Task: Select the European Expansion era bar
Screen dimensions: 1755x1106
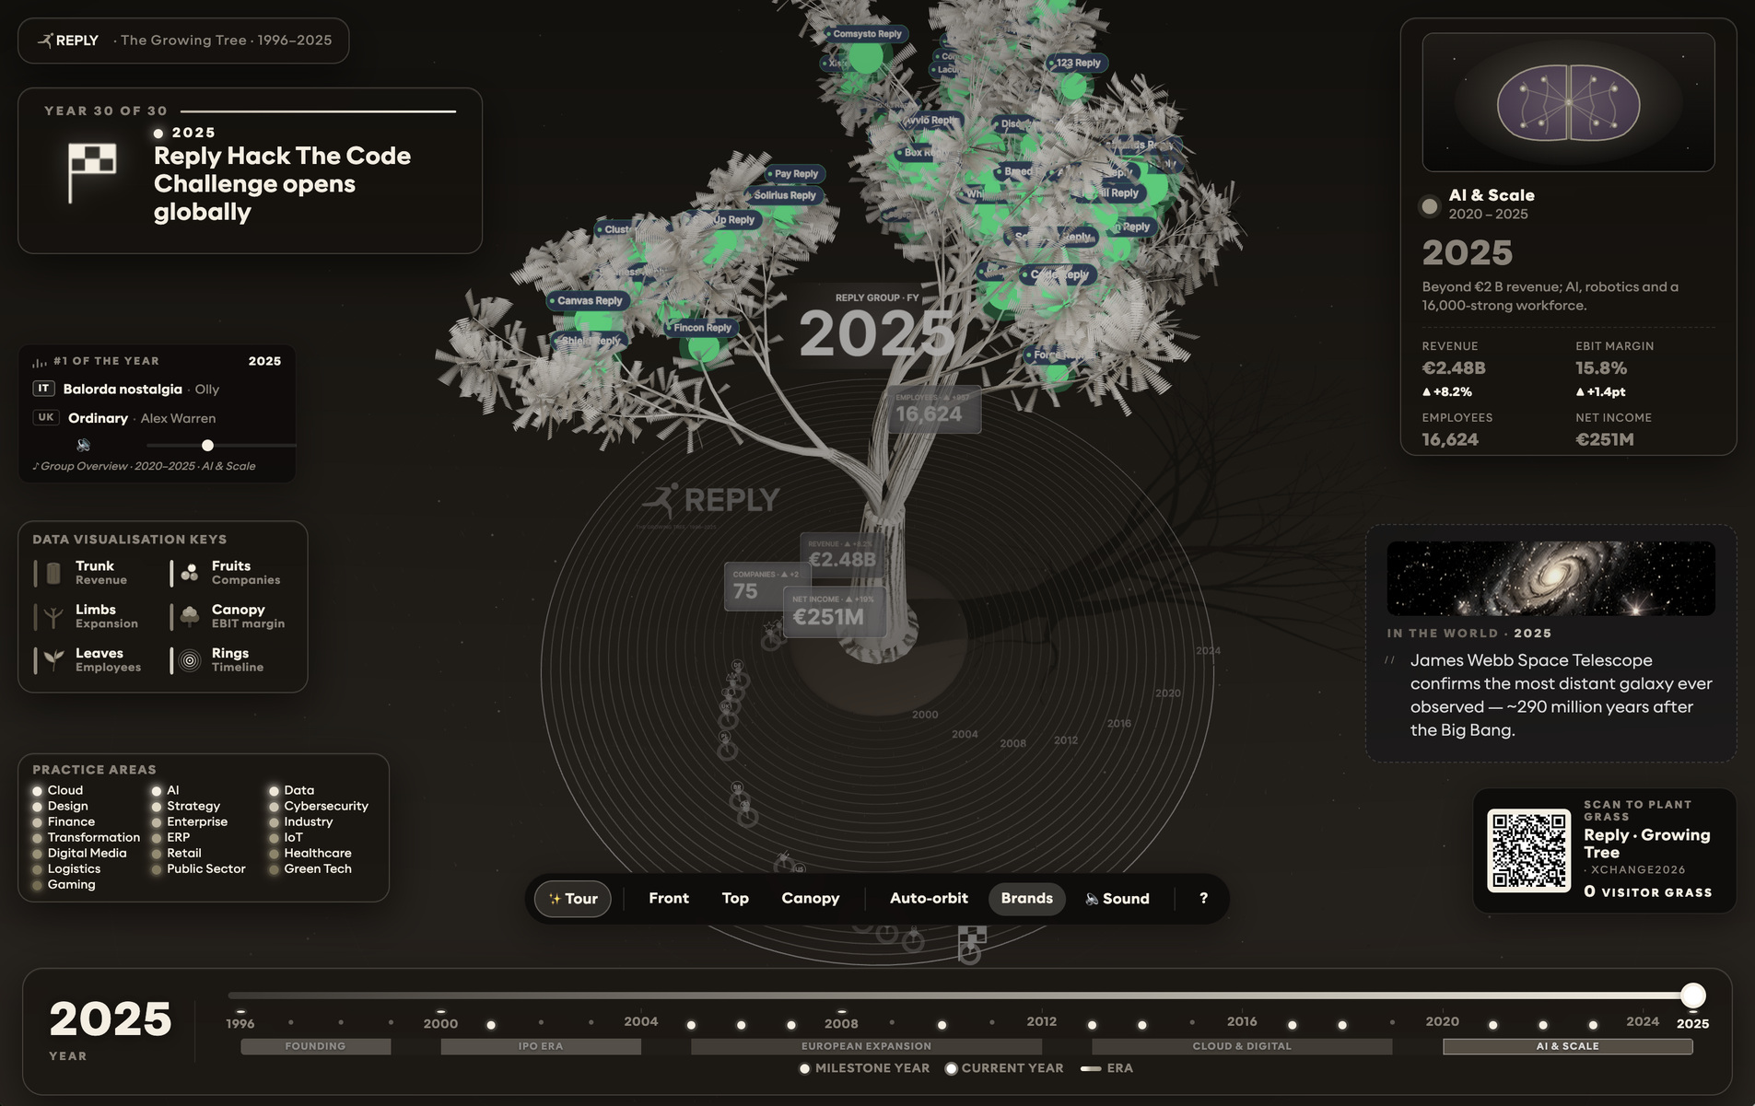Action: tap(866, 1046)
